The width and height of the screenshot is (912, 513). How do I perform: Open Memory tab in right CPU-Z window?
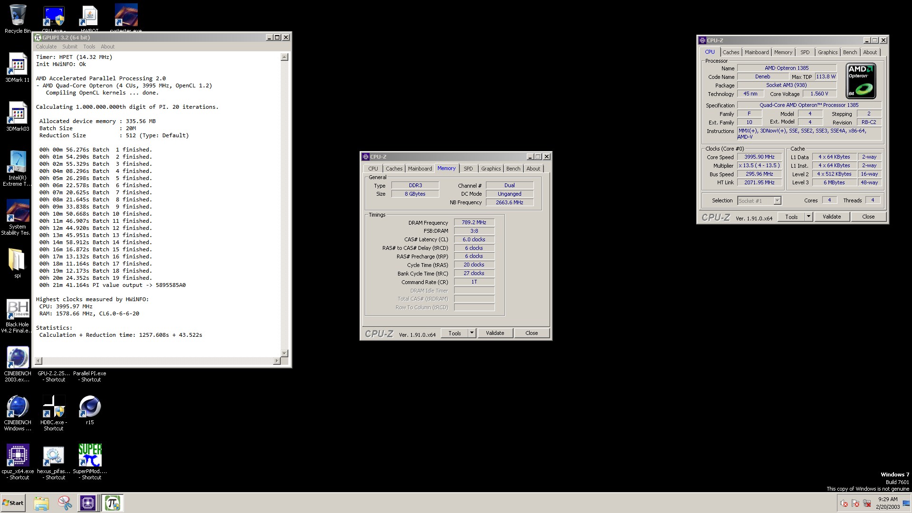click(x=783, y=52)
